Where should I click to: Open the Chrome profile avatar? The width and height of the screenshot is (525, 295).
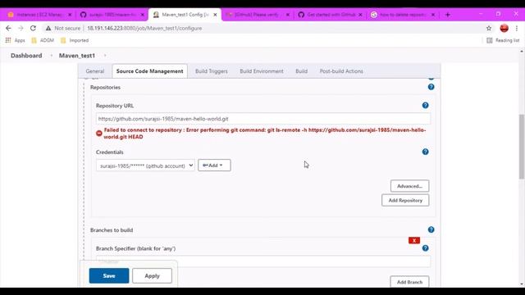504,29
